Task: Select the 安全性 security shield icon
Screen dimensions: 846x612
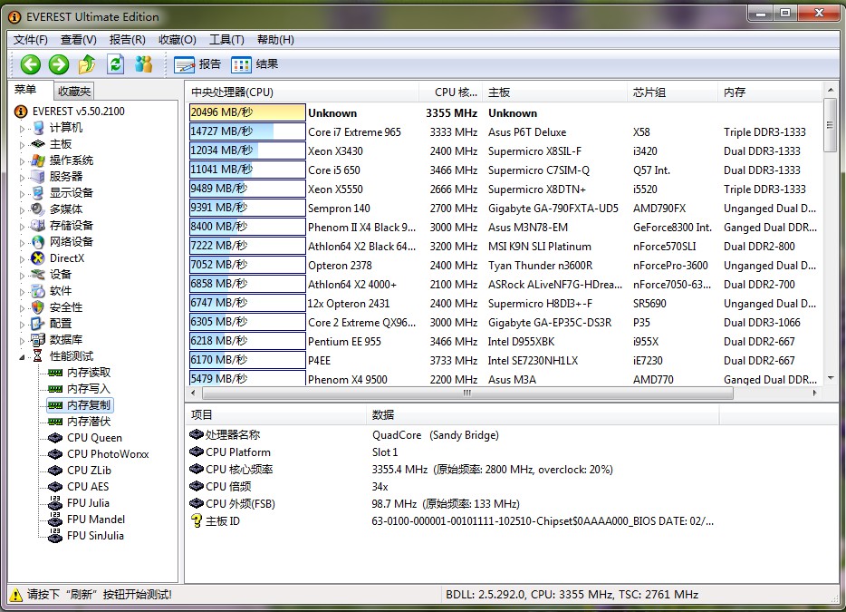Action: 38,307
